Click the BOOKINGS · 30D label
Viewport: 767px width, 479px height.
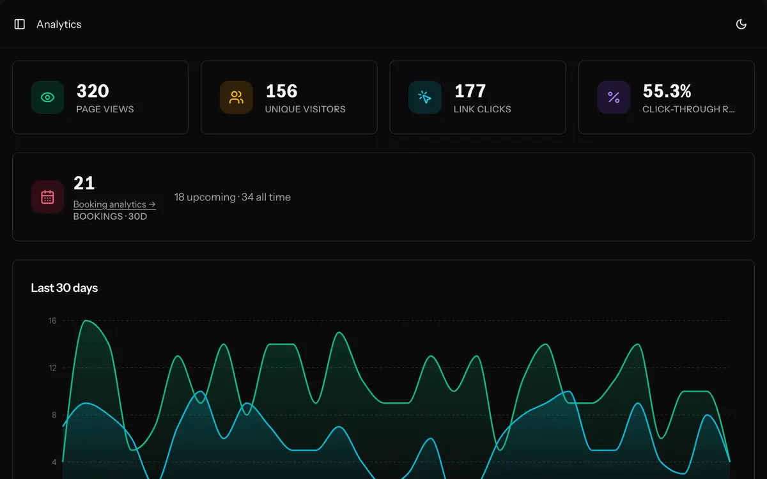tap(110, 217)
